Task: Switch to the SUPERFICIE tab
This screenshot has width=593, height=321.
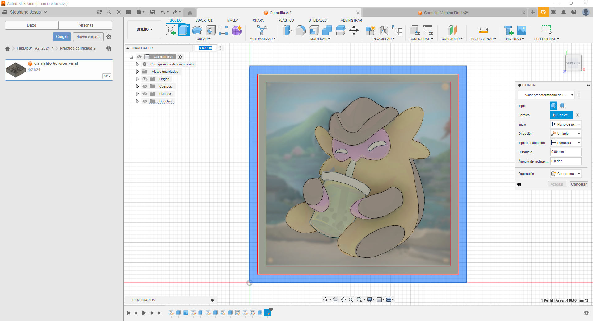Action: pos(204,20)
